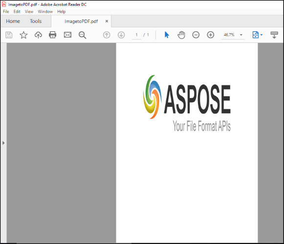Send file by email envelope icon
Viewport: 284px width, 244px height.
67,35
